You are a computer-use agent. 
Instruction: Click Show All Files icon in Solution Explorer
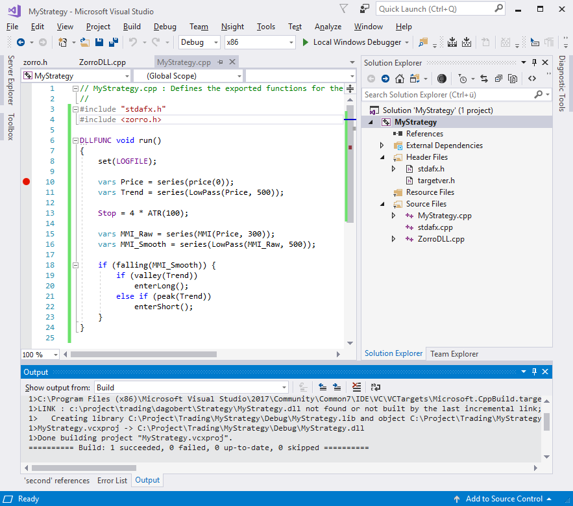[513, 79]
